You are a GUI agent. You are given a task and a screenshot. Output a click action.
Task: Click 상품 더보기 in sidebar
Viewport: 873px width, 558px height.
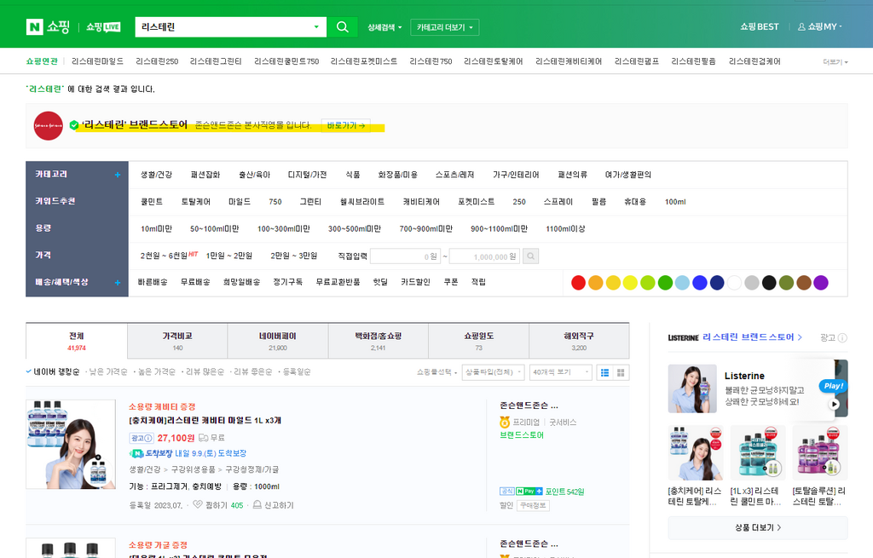758,527
